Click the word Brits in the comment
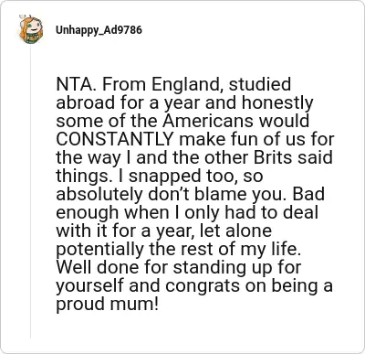Image resolution: width=365 pixels, height=354 pixels. tap(273, 157)
